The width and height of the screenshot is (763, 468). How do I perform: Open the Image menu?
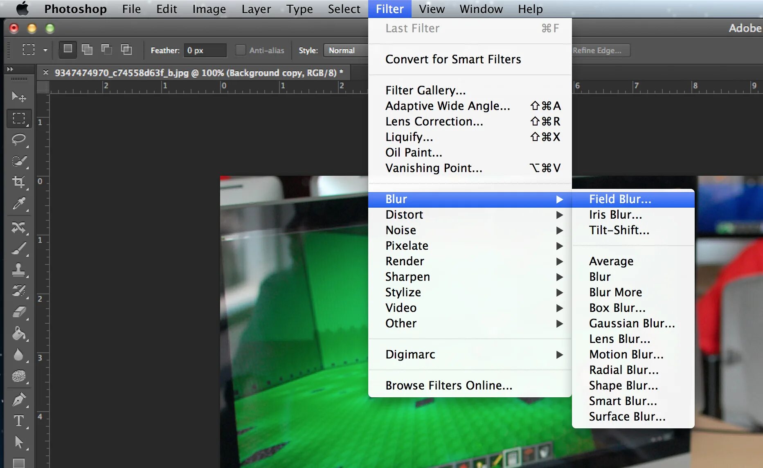pyautogui.click(x=209, y=9)
